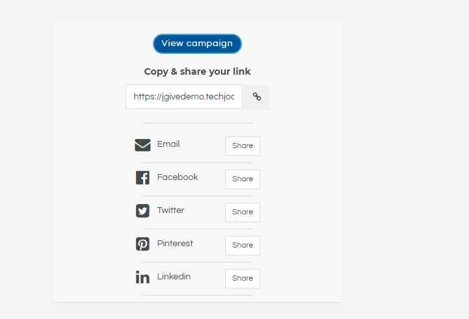
Task: Select the Twitter label text
Action: click(170, 211)
